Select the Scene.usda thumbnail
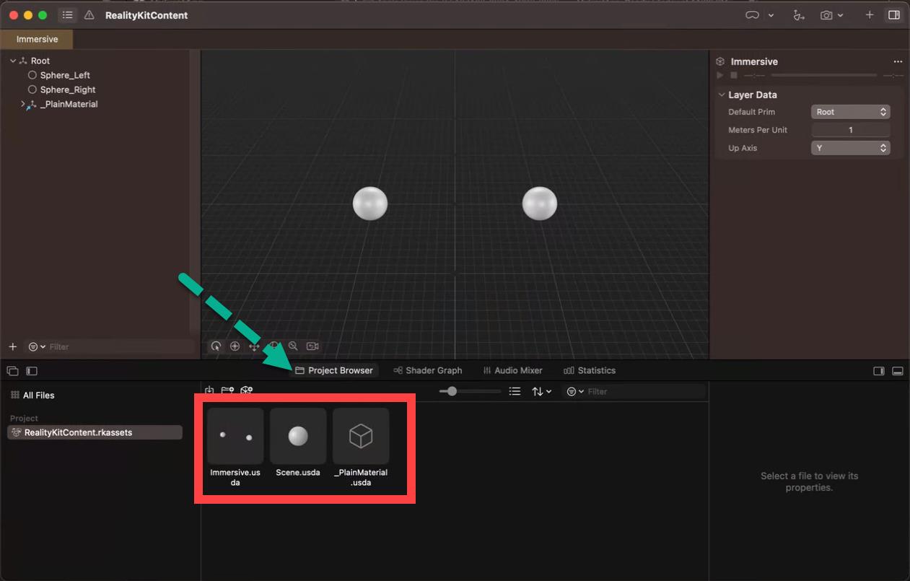 point(298,436)
